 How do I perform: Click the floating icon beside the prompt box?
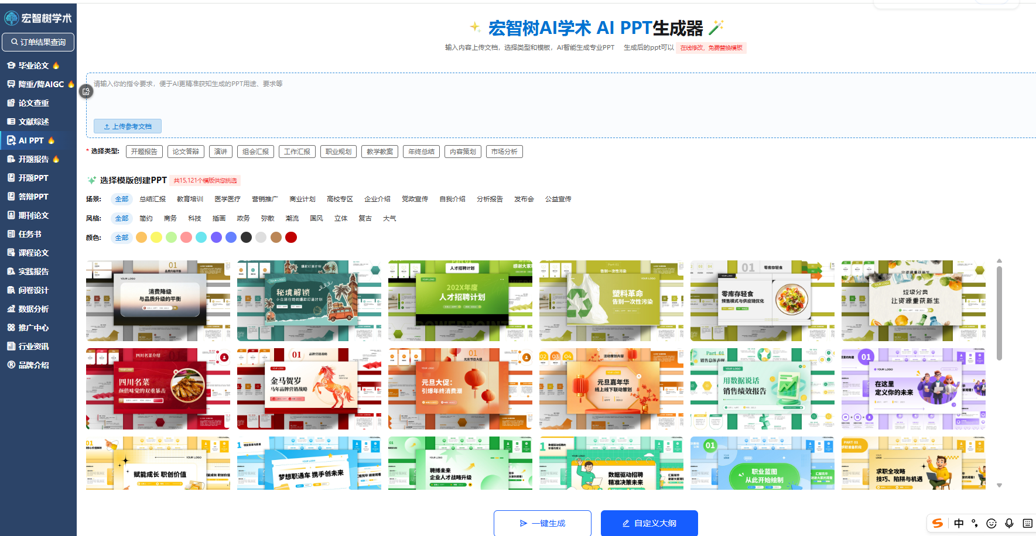coord(86,91)
